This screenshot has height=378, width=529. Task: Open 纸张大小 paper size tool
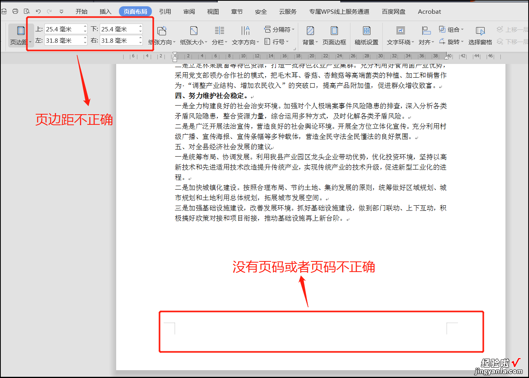[193, 35]
